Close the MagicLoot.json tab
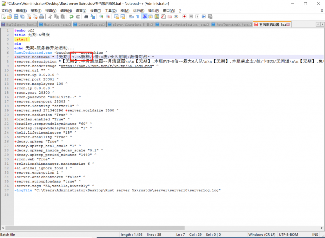The image size is (325, 238). click(70, 25)
